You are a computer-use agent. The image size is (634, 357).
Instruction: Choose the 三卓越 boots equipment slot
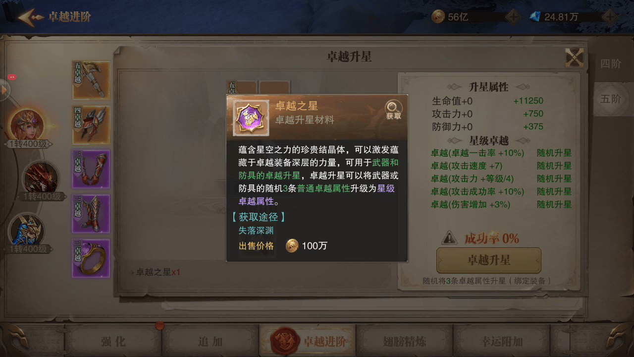(92, 214)
